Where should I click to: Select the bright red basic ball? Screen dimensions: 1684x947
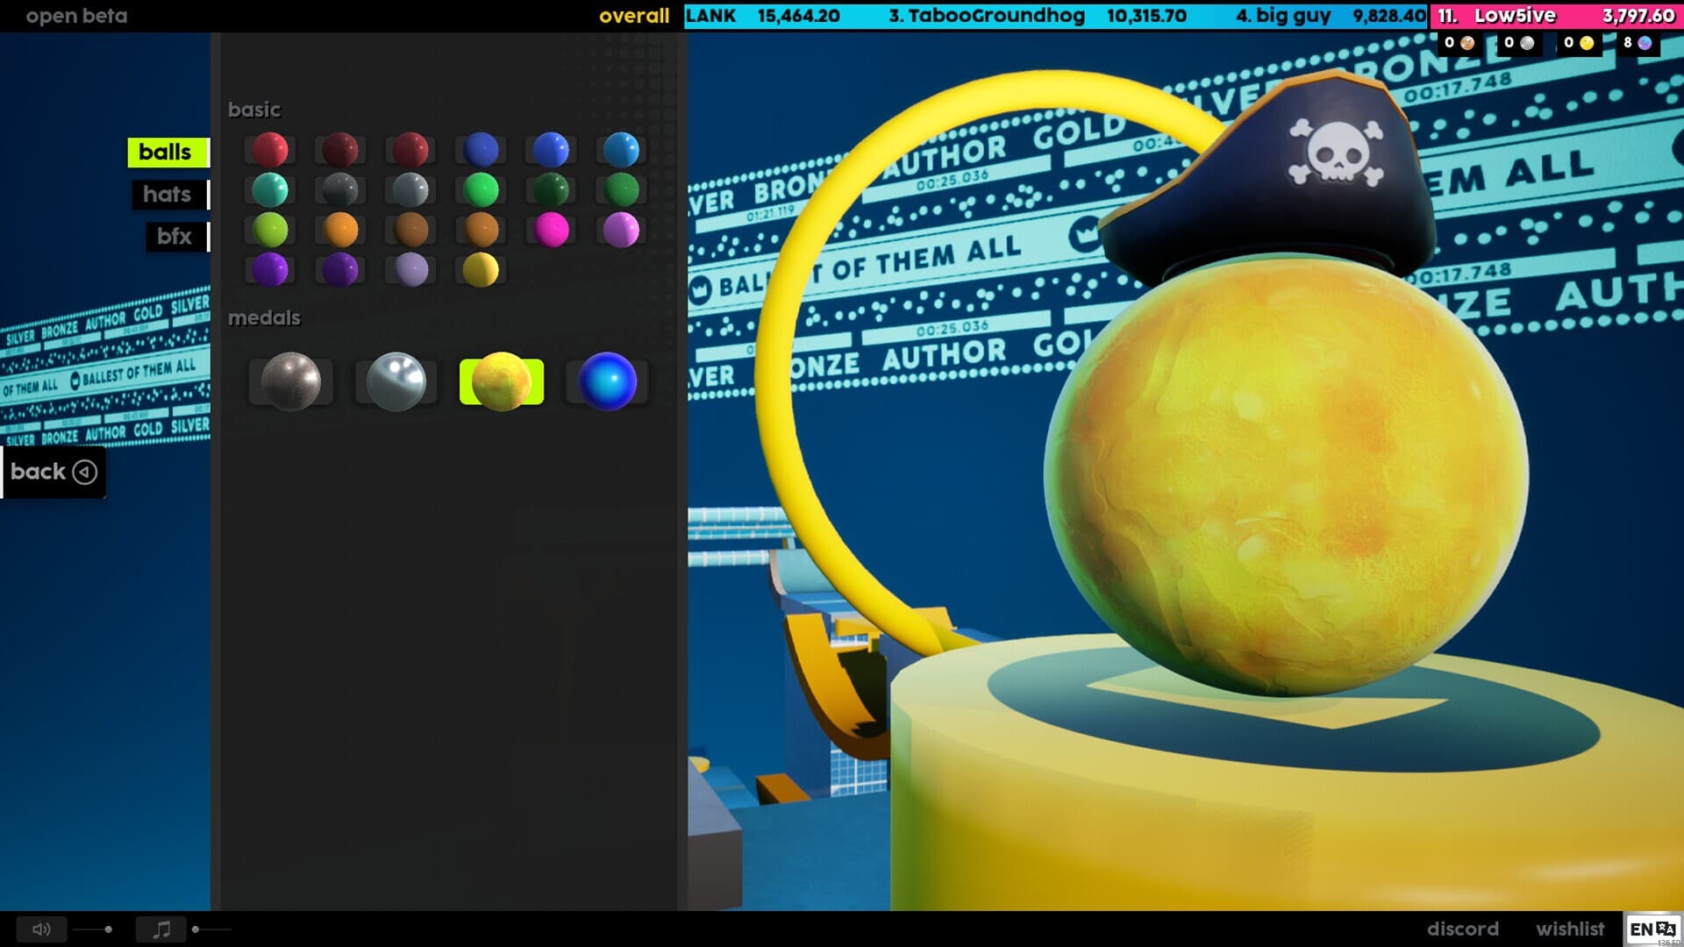point(270,150)
